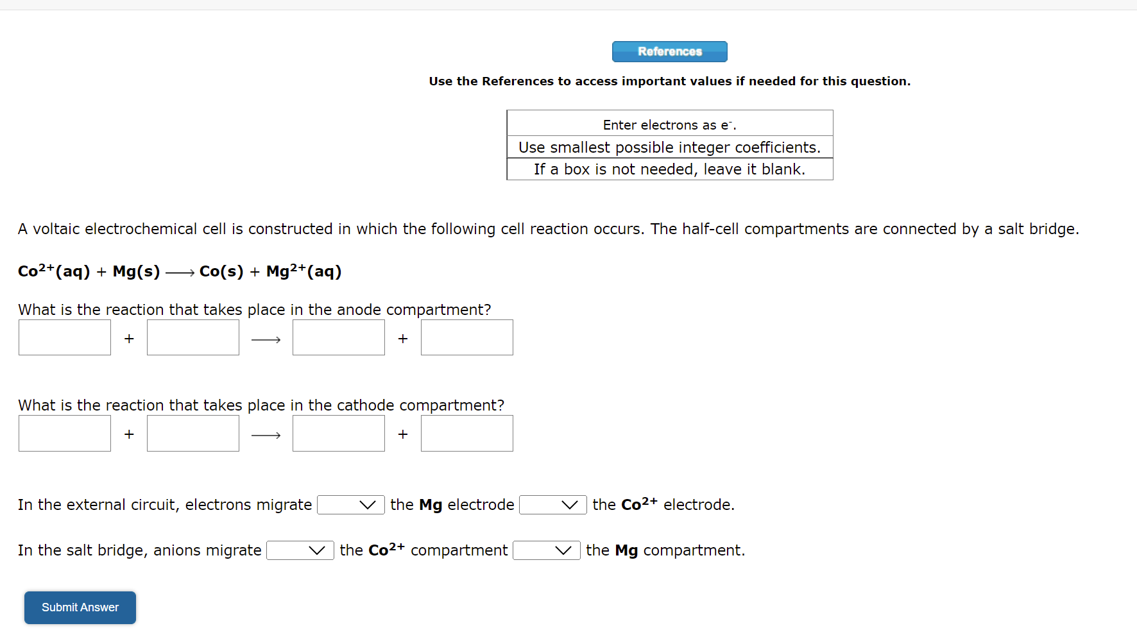This screenshot has height=644, width=1137.
Task: Click the last cathode product input box
Action: tap(466, 434)
